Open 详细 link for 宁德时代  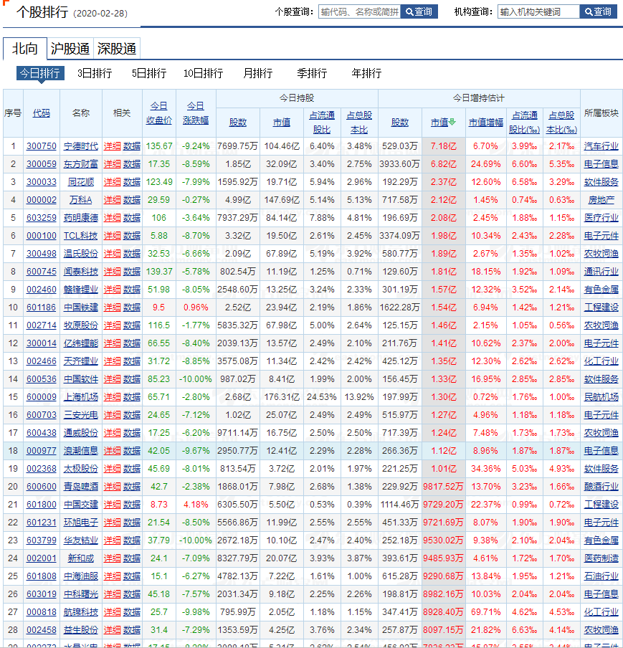pyautogui.click(x=112, y=146)
